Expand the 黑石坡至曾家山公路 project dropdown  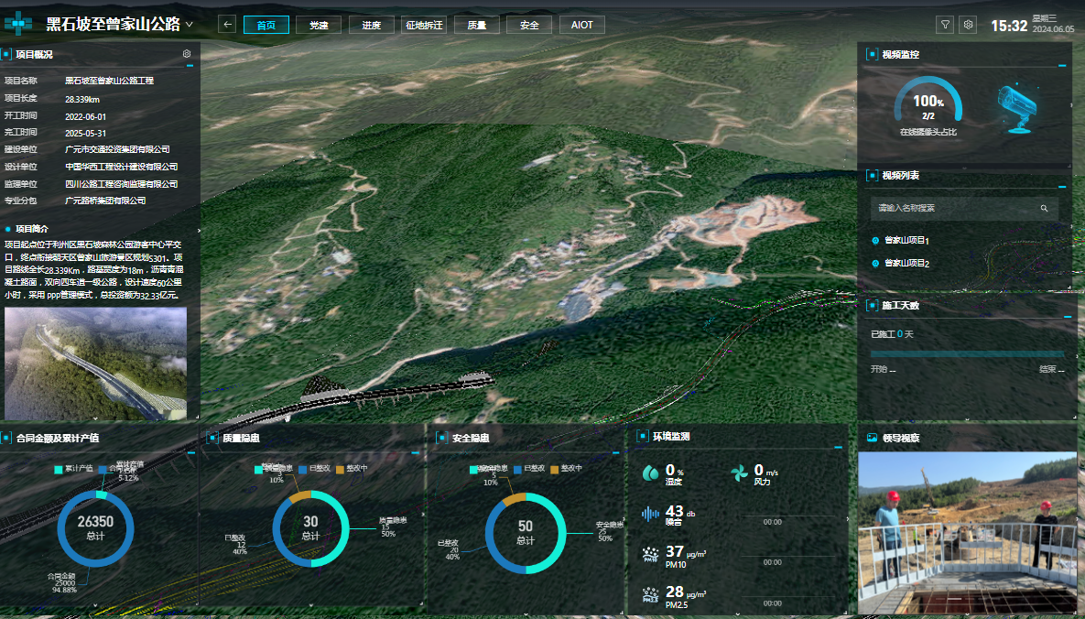click(x=190, y=25)
